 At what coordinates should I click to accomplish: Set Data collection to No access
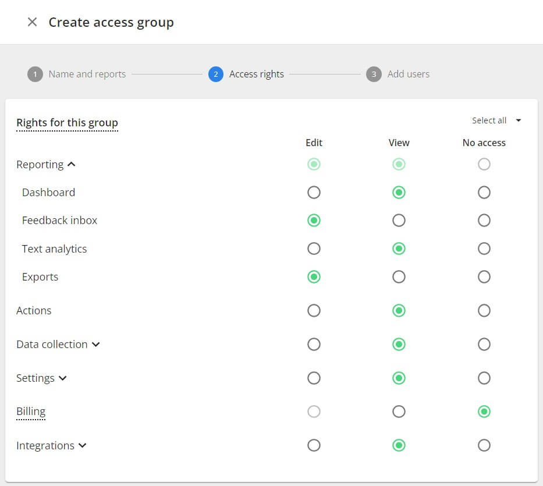[484, 345]
